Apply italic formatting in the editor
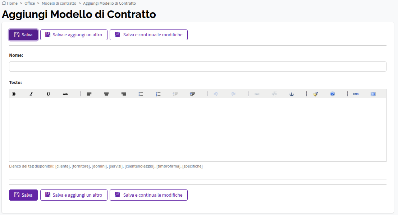 click(31, 94)
